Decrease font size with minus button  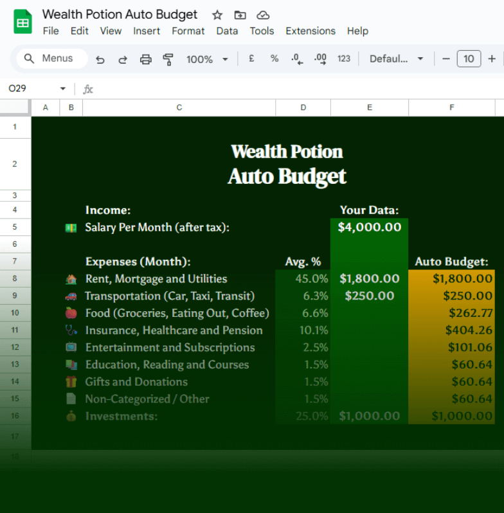click(446, 59)
